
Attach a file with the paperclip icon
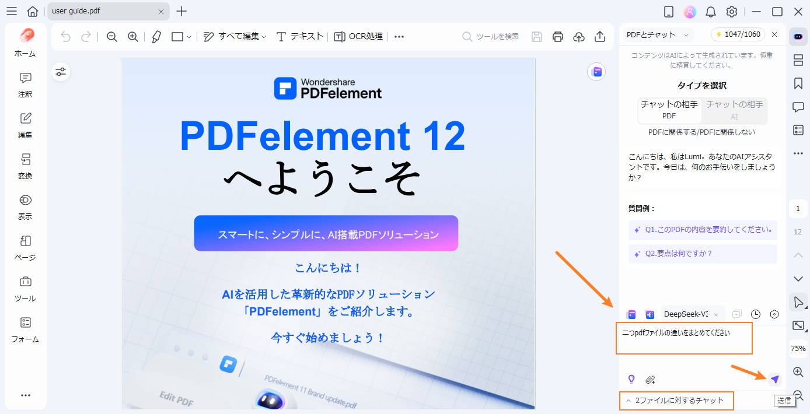tap(650, 379)
